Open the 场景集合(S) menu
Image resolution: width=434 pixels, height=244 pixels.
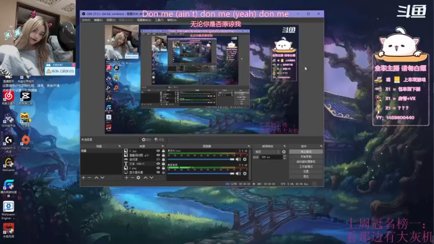tap(144, 20)
